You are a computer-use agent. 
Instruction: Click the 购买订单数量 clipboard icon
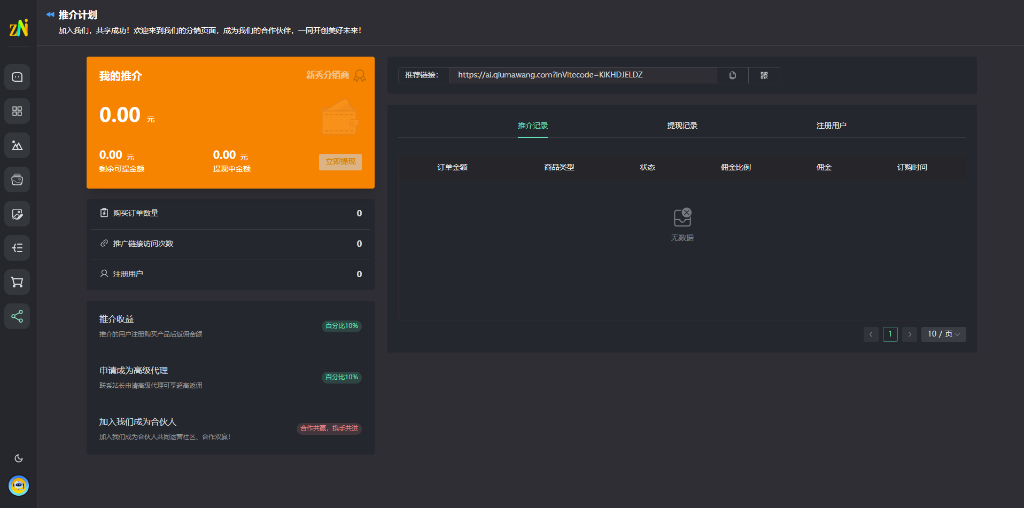104,213
